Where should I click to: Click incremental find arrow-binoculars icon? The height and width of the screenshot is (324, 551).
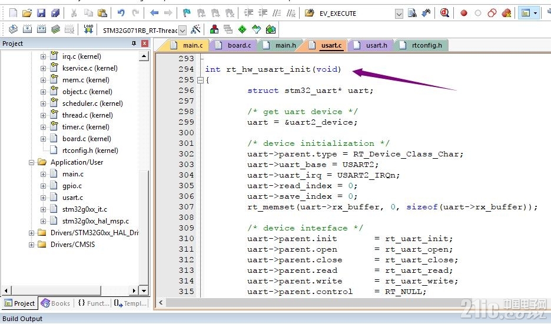tap(426, 14)
